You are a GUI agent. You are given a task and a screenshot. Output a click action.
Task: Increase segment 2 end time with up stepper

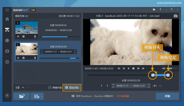74,50
